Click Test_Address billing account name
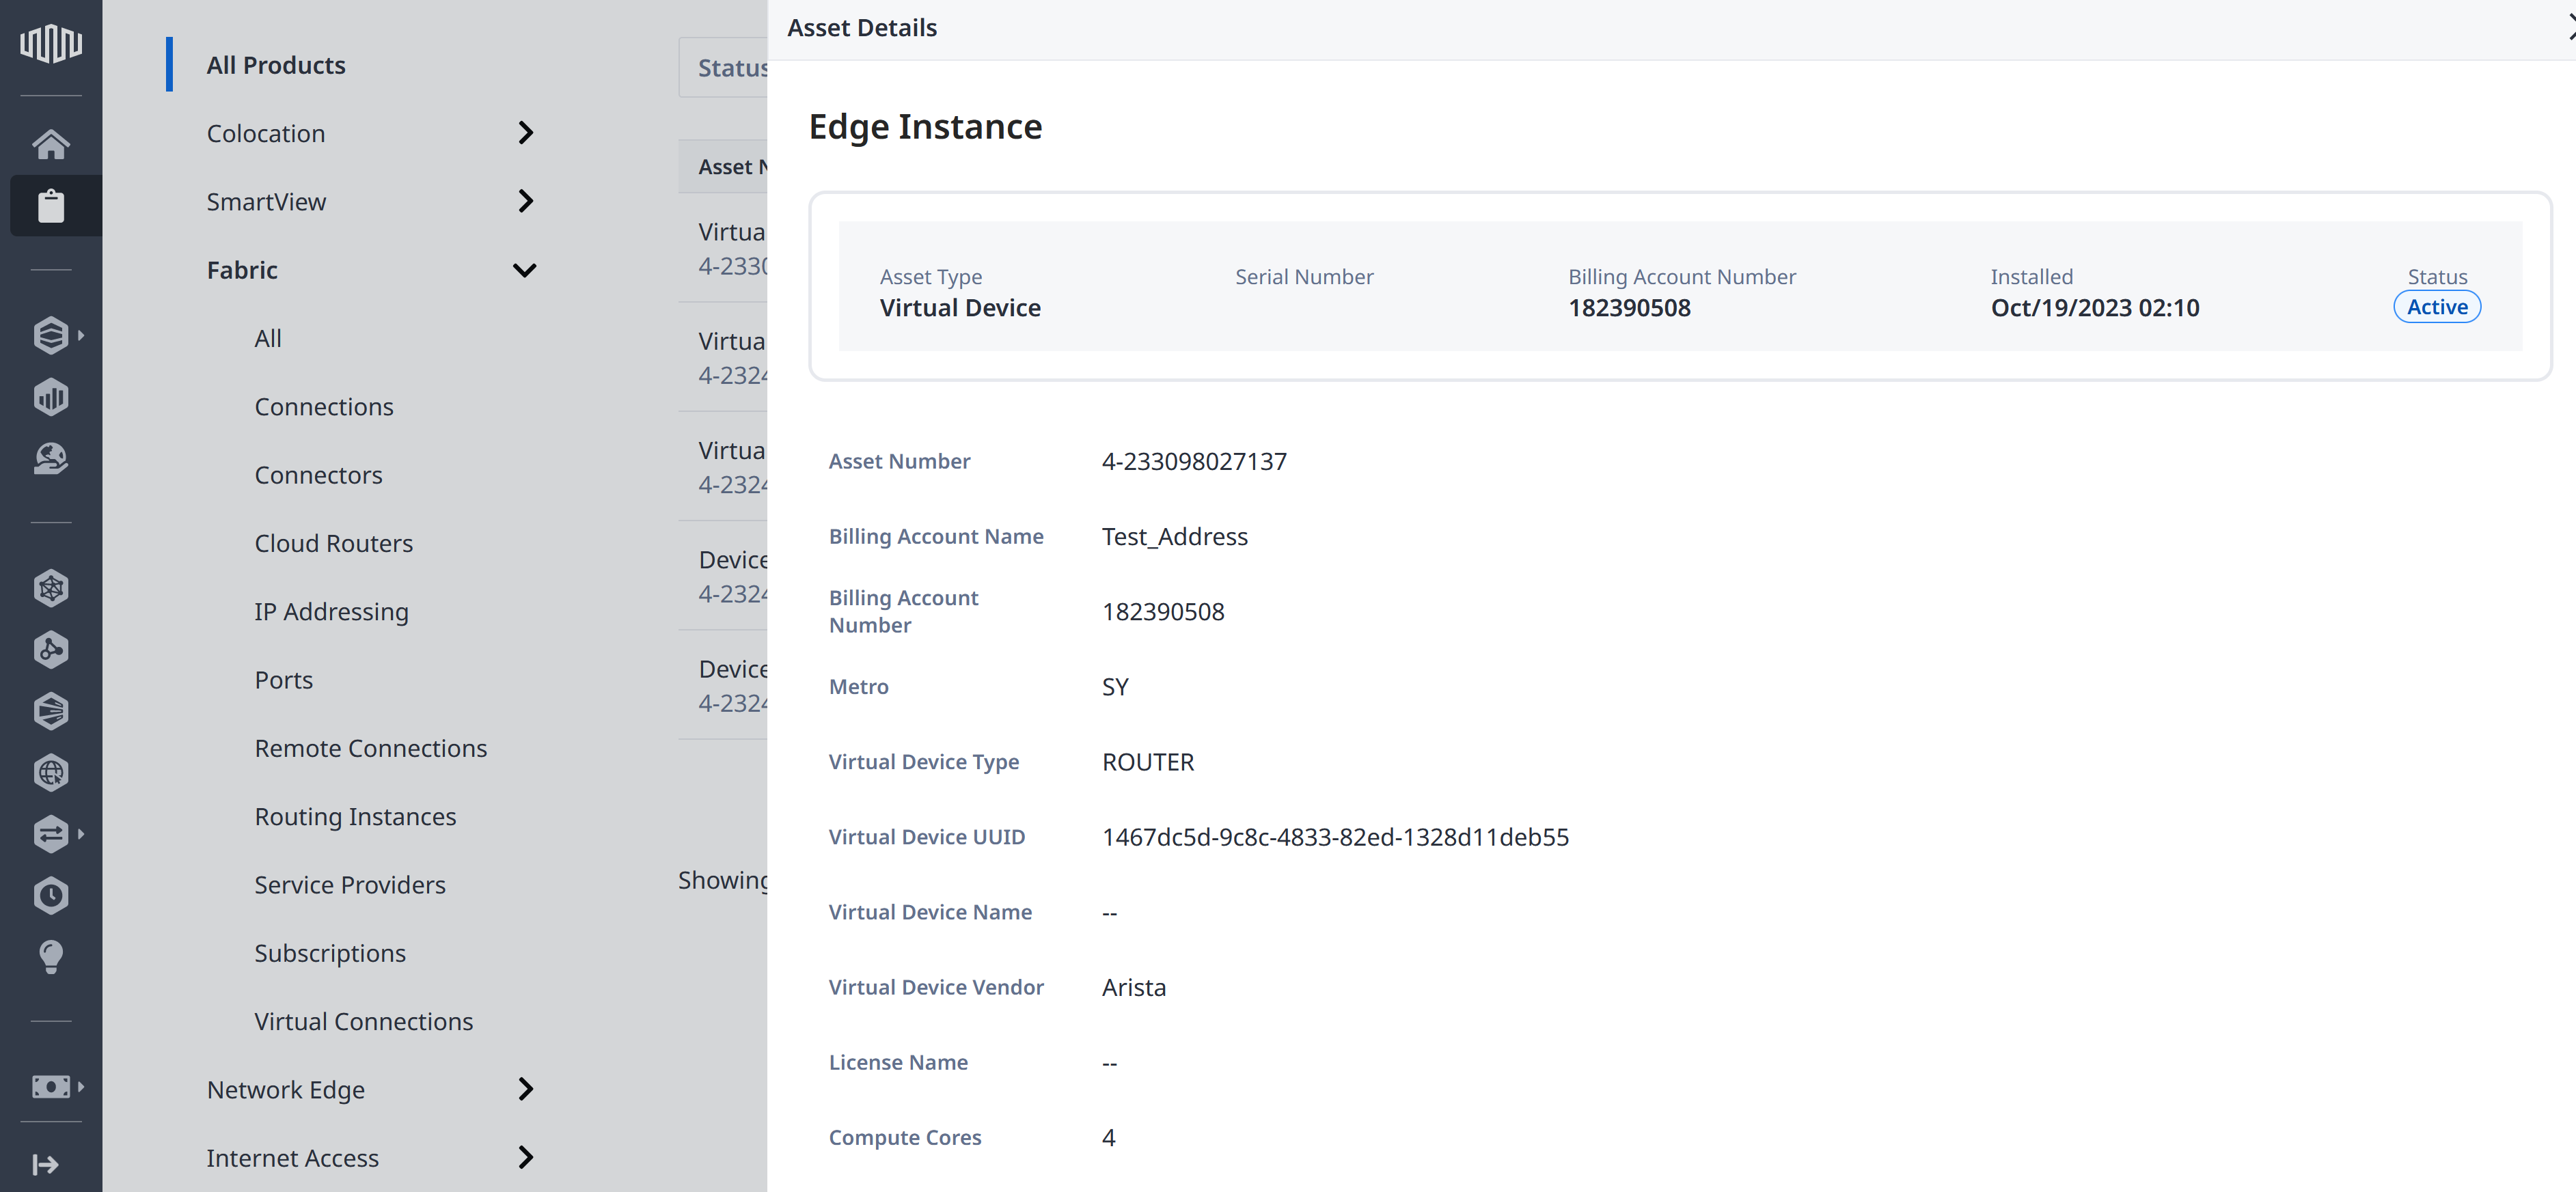This screenshot has height=1192, width=2576. [1174, 537]
